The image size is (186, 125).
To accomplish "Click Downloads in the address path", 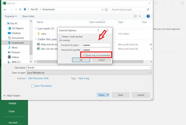I will [49, 9].
